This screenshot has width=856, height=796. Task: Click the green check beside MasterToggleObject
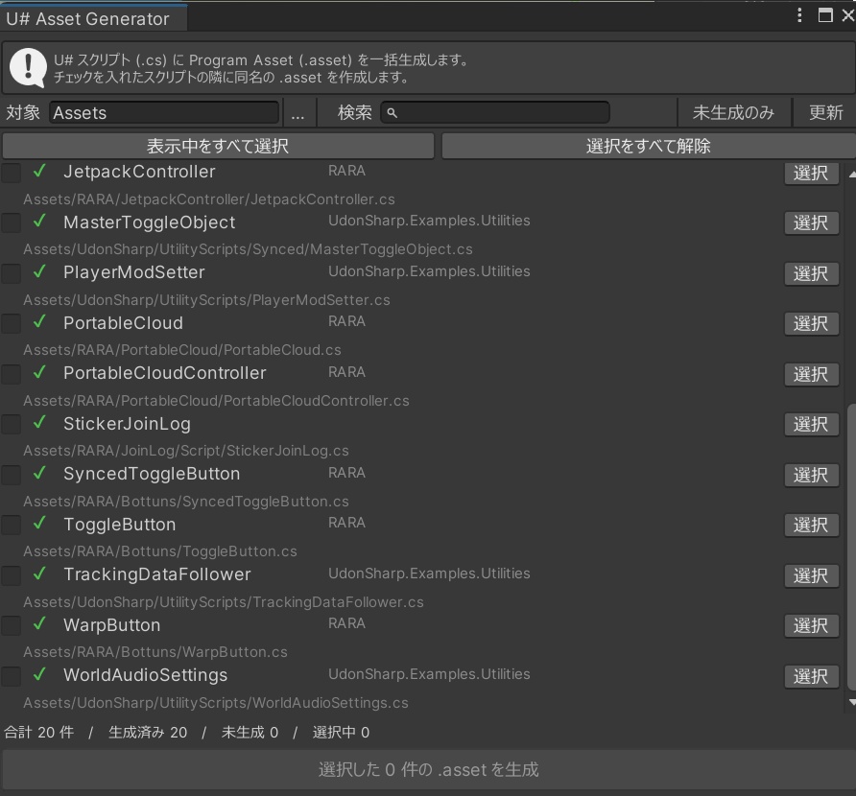(39, 221)
